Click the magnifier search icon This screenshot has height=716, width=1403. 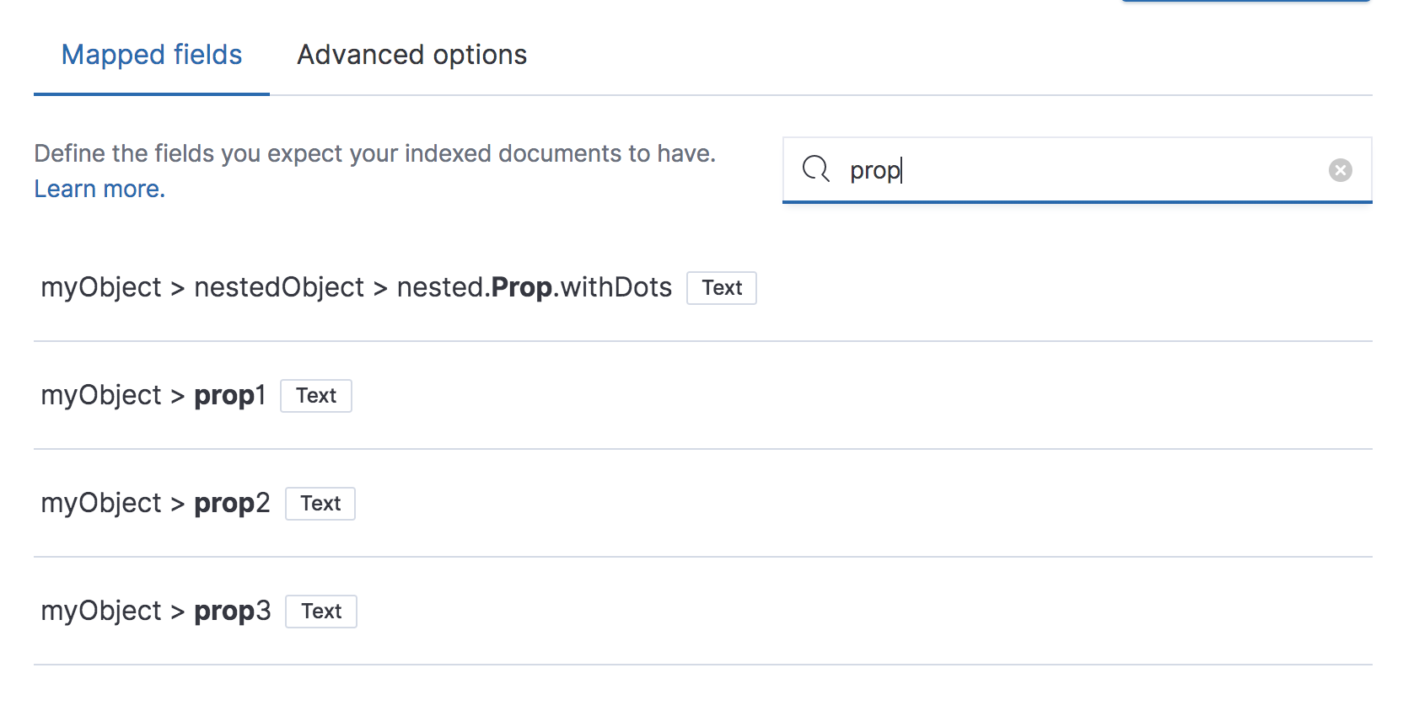[x=815, y=169]
